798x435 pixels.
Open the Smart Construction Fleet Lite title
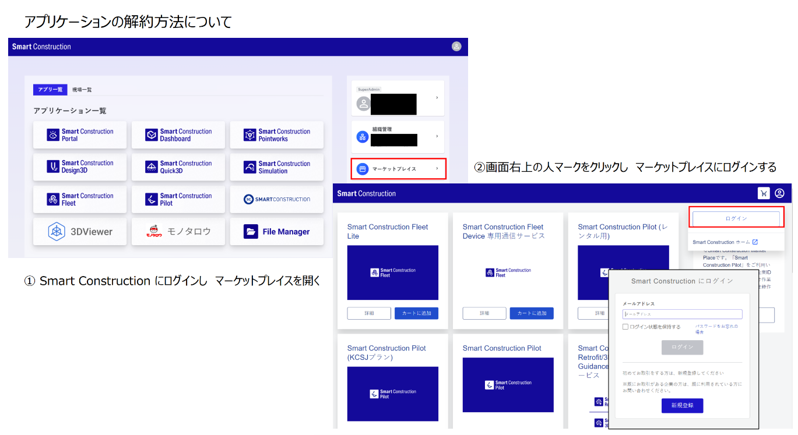388,231
